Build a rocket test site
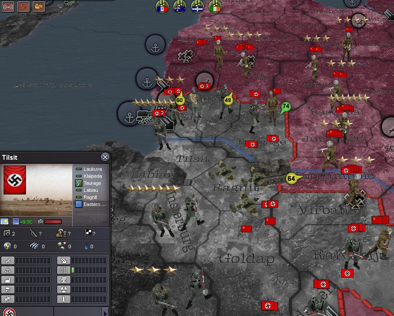 (x=63, y=299)
